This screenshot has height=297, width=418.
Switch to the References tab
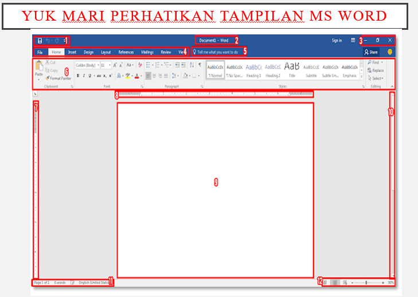pos(126,52)
